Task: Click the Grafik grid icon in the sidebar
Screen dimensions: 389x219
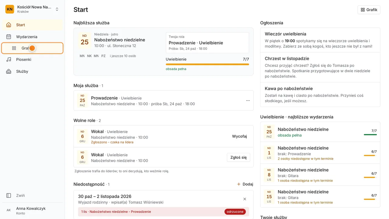Action: pyautogui.click(x=14, y=48)
